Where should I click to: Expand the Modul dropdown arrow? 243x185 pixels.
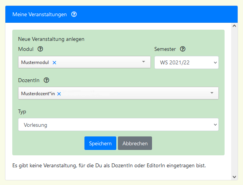click(144, 62)
